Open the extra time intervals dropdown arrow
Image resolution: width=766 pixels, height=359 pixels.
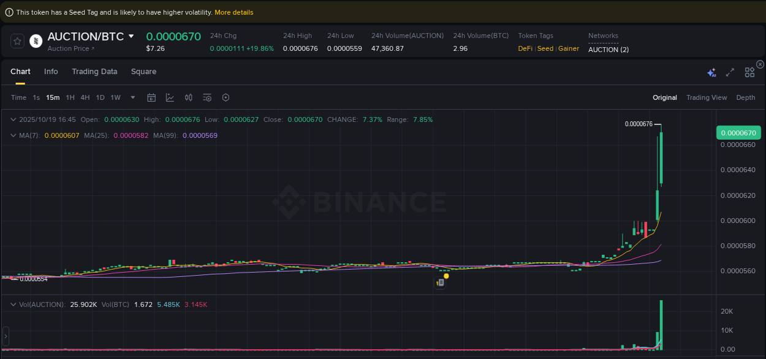coord(132,97)
